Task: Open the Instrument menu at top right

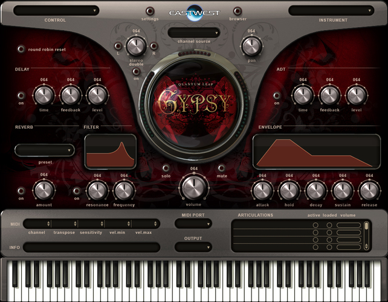Action: point(332,10)
